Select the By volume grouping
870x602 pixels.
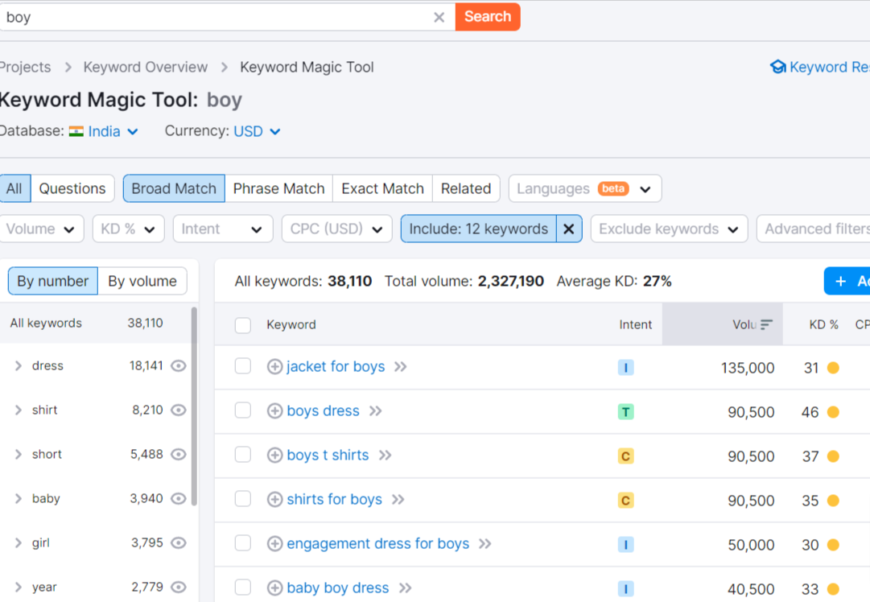tap(142, 282)
